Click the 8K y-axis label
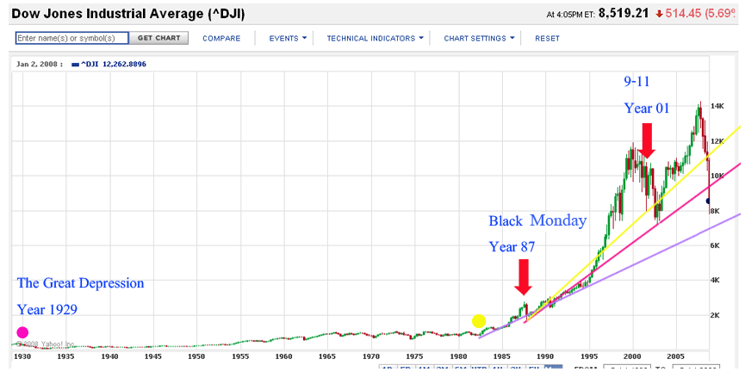The width and height of the screenshot is (745, 384). click(715, 211)
